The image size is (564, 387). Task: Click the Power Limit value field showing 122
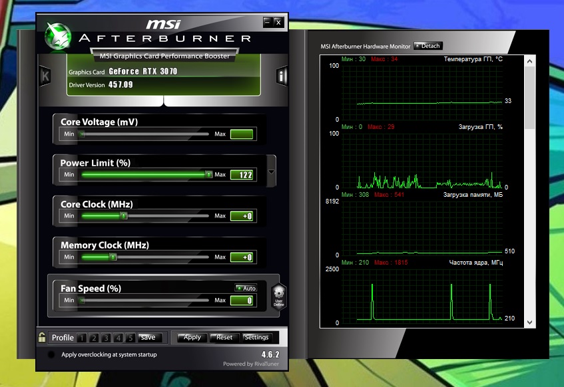[x=242, y=175]
